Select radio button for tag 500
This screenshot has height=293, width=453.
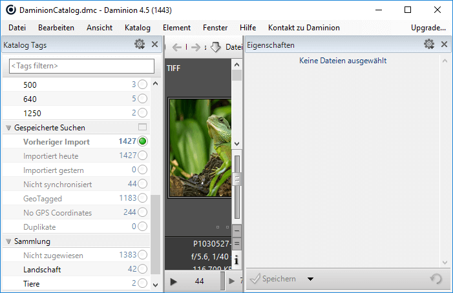pos(142,85)
